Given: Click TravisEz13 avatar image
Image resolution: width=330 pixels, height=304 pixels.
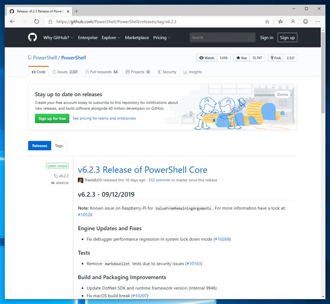Looking at the screenshot, I should pos(80,180).
